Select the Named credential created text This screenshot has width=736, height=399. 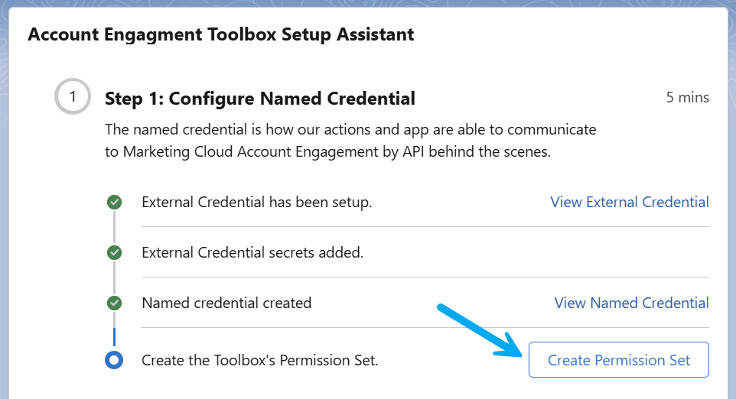point(226,303)
